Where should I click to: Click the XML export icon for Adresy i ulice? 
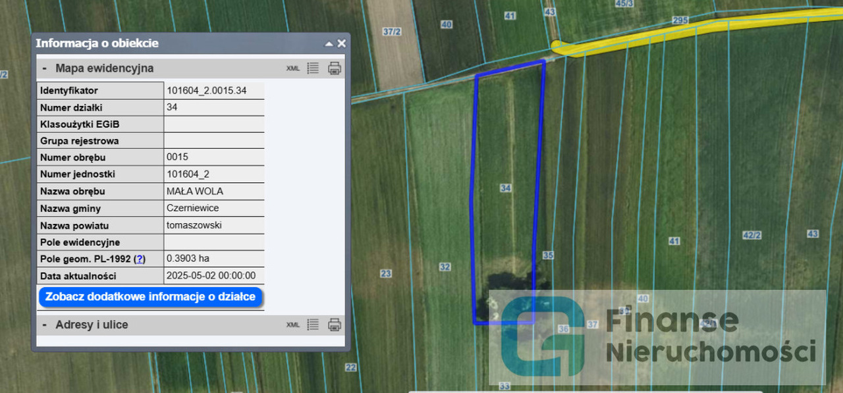point(292,325)
